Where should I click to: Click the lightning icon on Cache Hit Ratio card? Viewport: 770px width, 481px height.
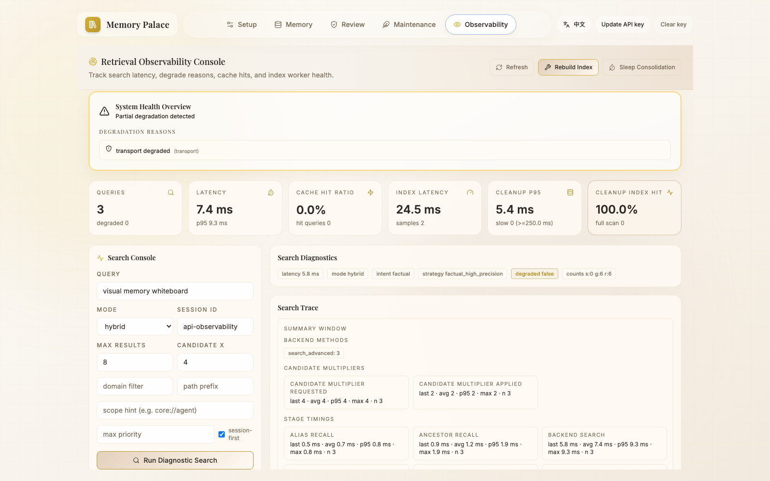pyautogui.click(x=371, y=192)
